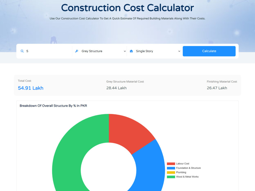Toggle Wood & Metal Works green swatch

171,177
